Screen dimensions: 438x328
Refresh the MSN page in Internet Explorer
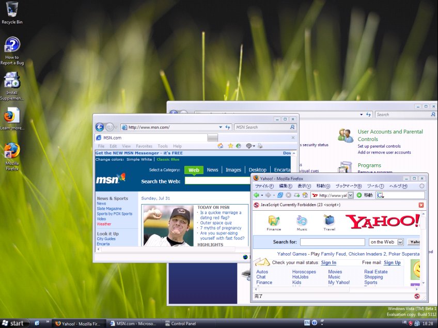(228, 127)
